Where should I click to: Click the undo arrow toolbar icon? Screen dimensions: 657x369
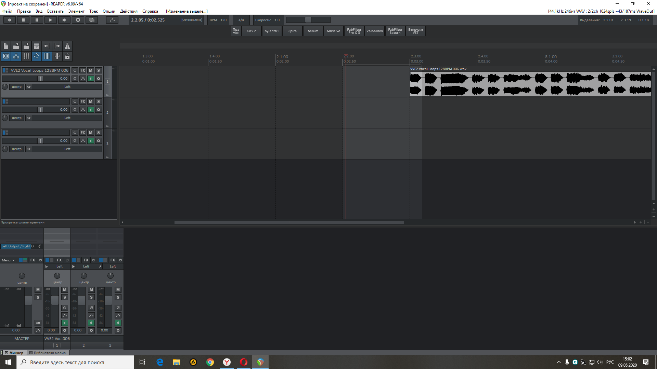47,46
